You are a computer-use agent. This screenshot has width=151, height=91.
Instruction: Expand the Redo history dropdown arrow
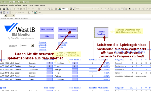click(x=35, y=9)
